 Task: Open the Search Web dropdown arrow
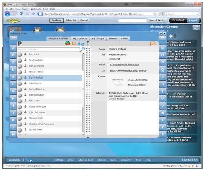[x=166, y=20]
